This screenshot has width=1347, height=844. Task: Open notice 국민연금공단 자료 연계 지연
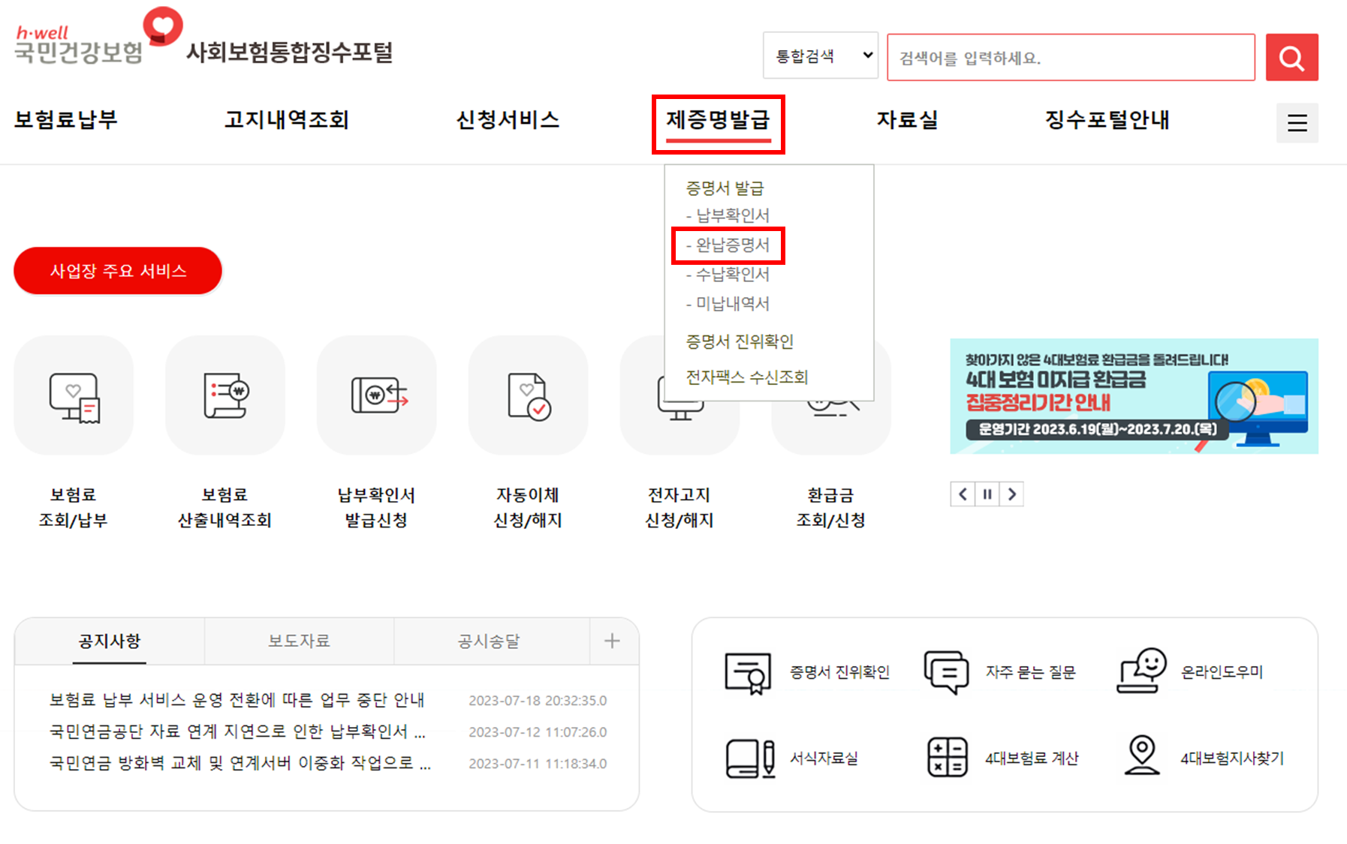tap(237, 731)
